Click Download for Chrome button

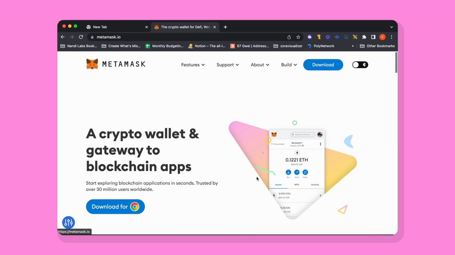pos(115,206)
